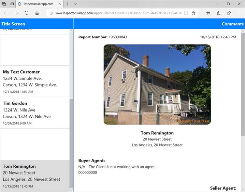Screen dimensions: 245x192
Task: Open Settings and more ellipsis menu
Action: (x=240, y=13)
